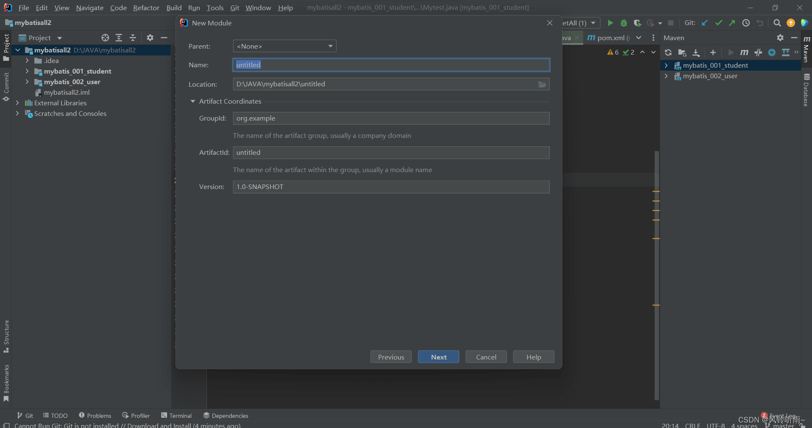
Task: Open the Parent <None> dropdown
Action: (x=285, y=46)
